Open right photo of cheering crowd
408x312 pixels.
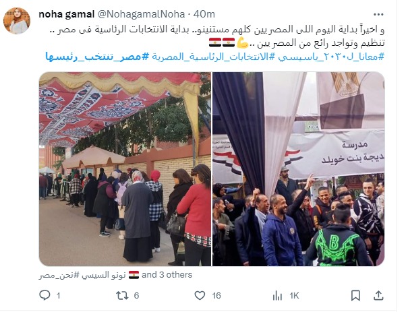click(299, 169)
